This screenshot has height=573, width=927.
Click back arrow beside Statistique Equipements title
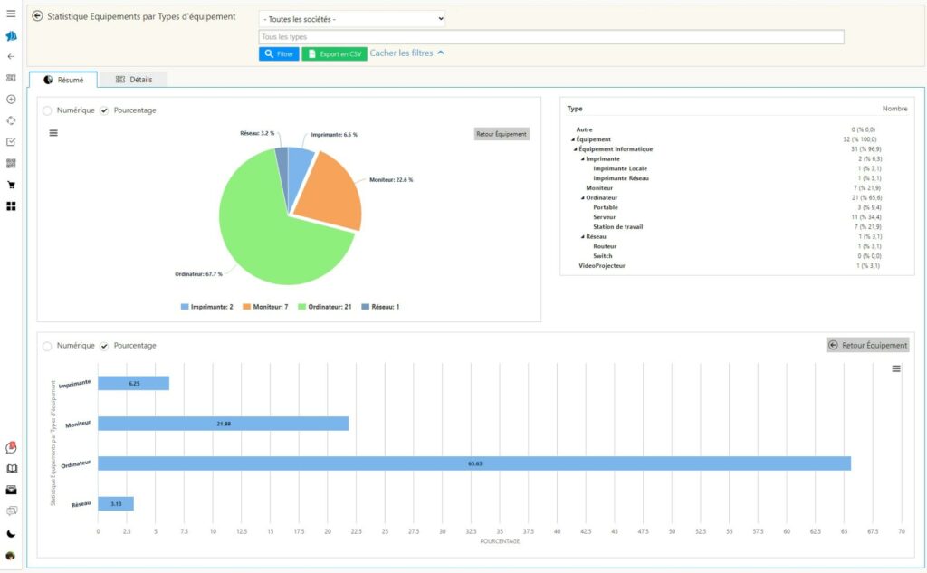tap(37, 16)
